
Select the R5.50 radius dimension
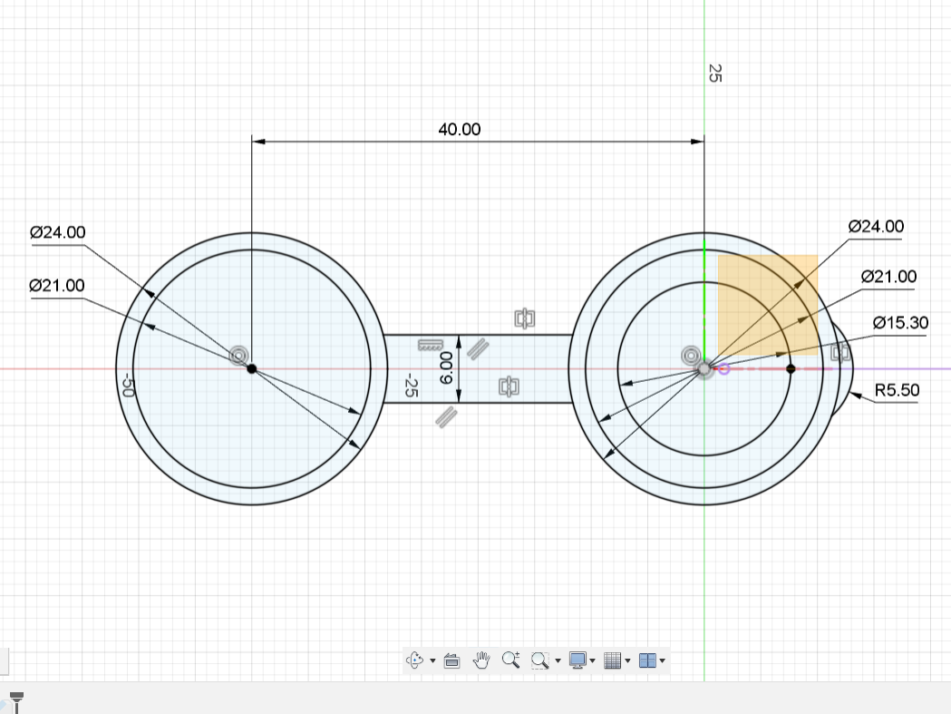pos(898,392)
